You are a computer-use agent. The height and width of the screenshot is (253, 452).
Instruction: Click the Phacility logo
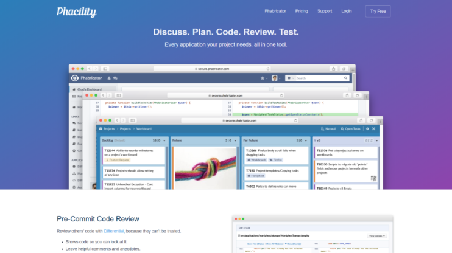76,12
